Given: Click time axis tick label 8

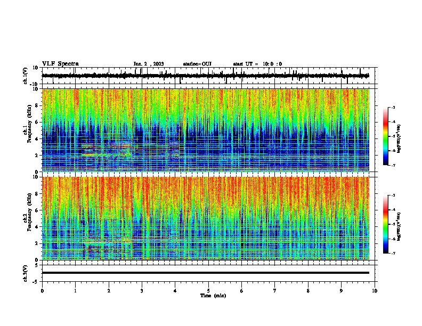Looking at the screenshot, I should (x=308, y=291).
